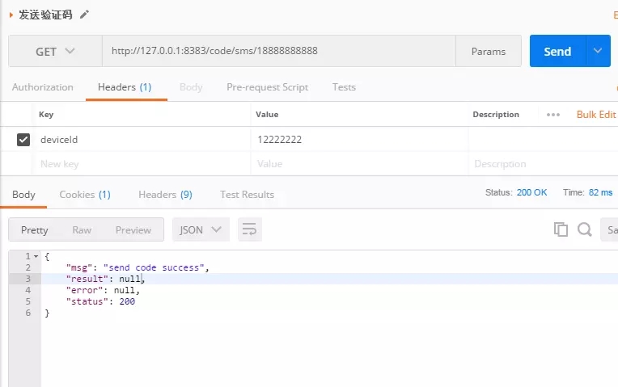Open the Pre-request Script tab
The height and width of the screenshot is (387, 618).
pos(267,87)
